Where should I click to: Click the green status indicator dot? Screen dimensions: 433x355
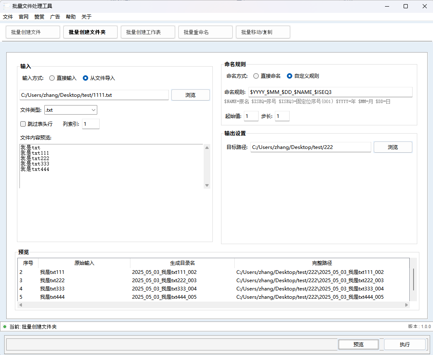tap(5, 327)
